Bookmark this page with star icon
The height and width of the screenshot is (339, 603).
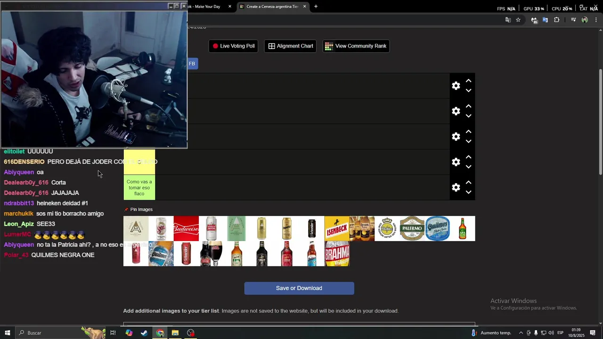(518, 20)
